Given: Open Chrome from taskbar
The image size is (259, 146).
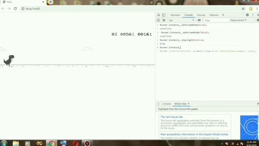Looking at the screenshot, I should point(51,143).
